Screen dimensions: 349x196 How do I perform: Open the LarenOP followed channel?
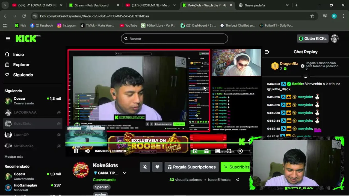33,135
